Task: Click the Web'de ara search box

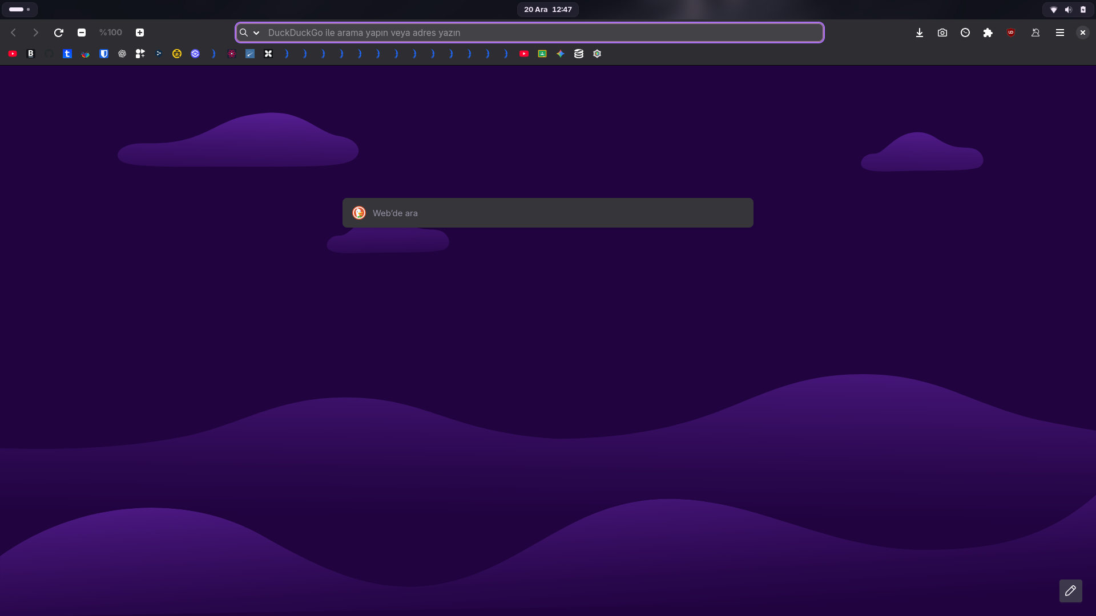Action: pos(548,213)
